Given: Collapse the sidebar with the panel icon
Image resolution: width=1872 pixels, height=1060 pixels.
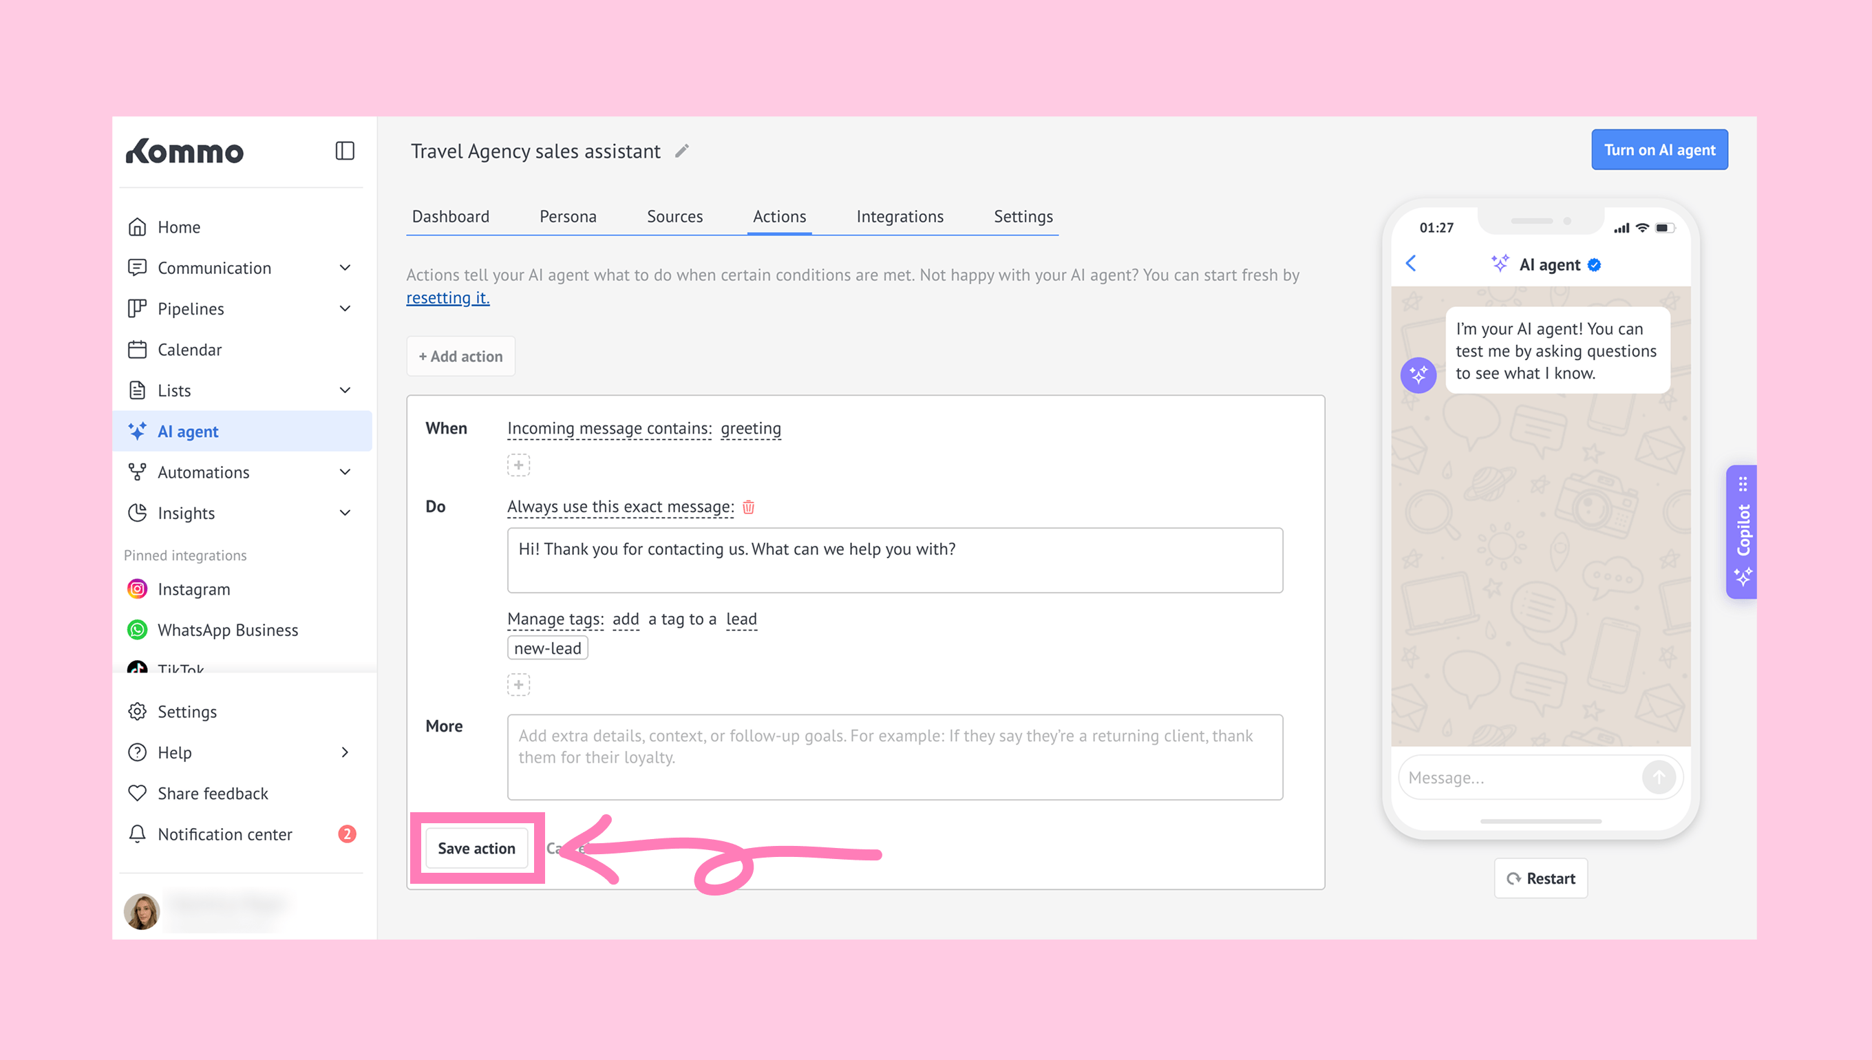Looking at the screenshot, I should (x=344, y=151).
